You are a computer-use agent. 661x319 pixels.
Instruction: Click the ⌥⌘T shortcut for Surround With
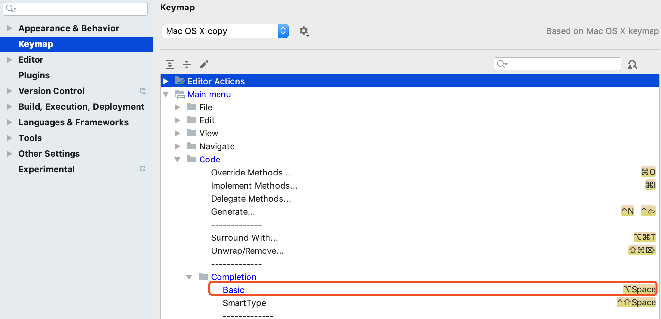tap(645, 237)
